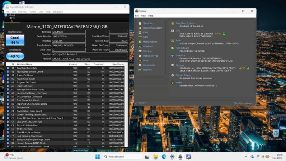Click the Check for updates link

pos(243,103)
